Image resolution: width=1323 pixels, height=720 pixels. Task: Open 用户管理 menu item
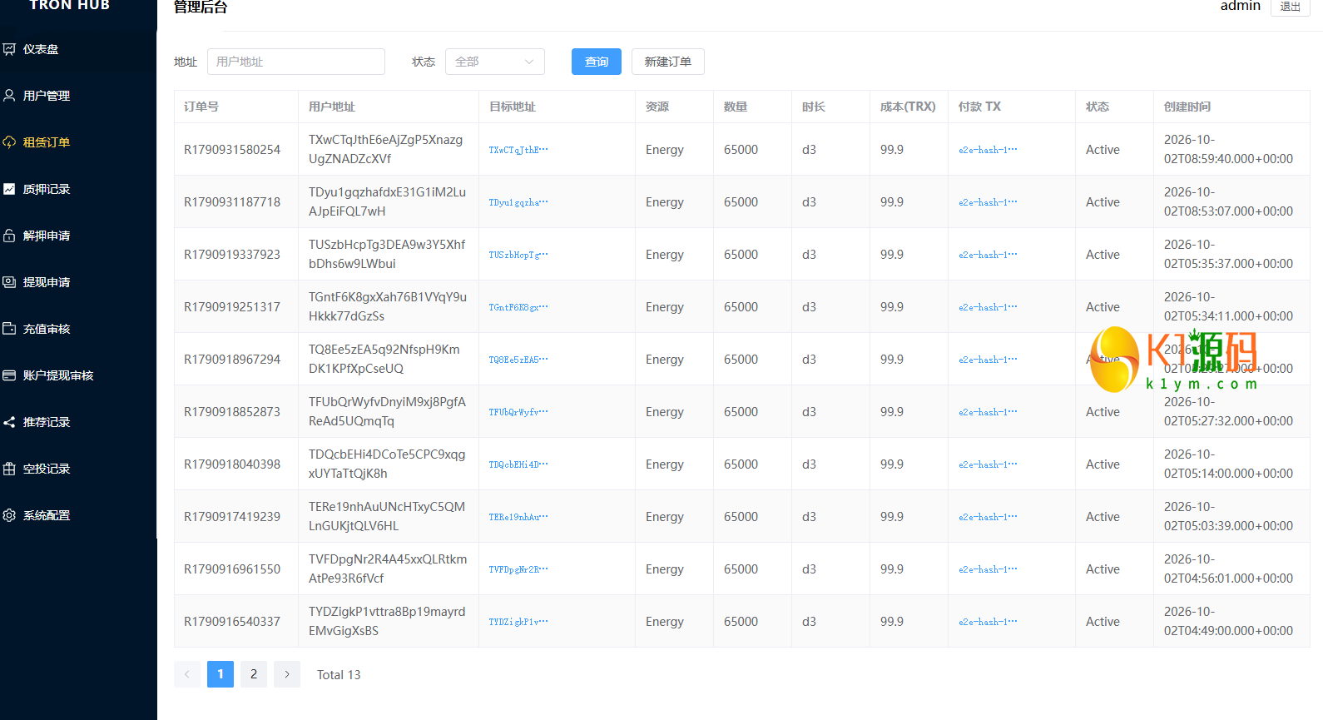78,96
